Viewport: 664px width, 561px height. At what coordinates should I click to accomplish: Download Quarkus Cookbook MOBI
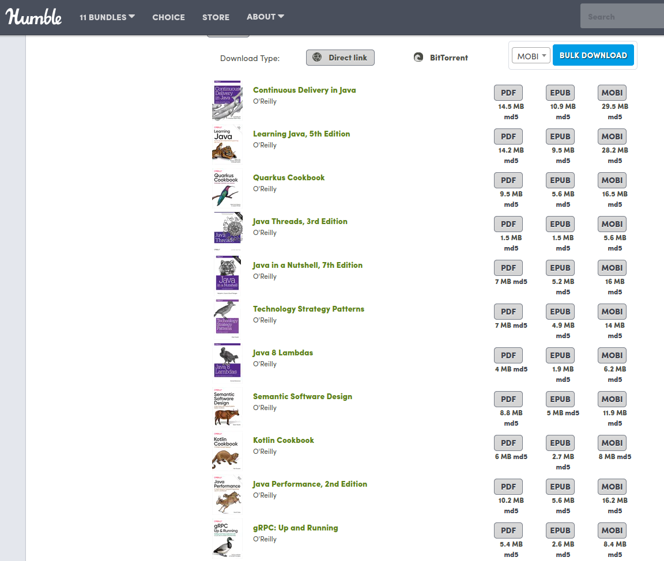pos(612,180)
